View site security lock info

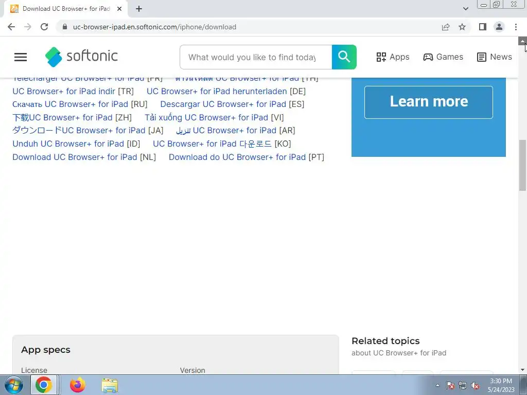click(65, 27)
